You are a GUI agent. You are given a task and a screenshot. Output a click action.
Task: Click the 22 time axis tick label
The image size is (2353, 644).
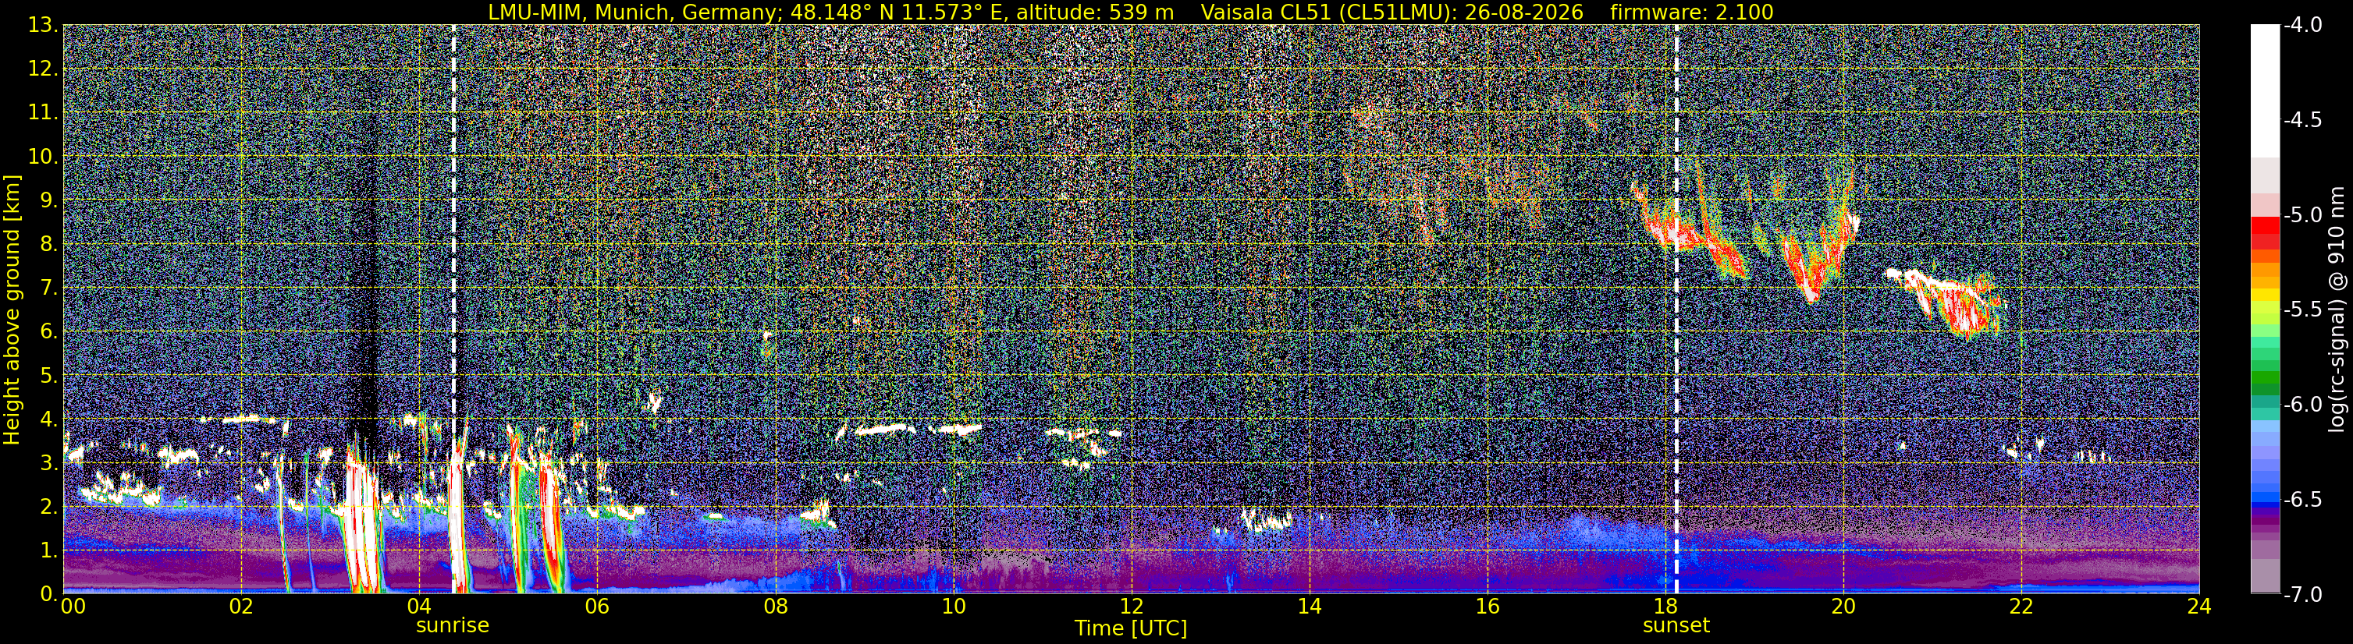pos(2021,607)
